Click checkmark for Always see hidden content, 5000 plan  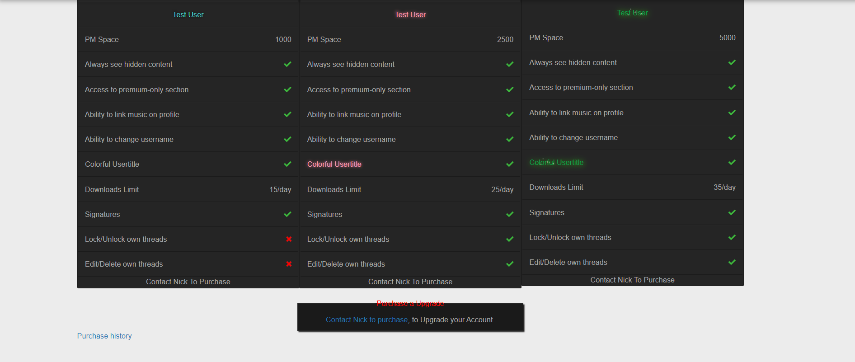(732, 62)
